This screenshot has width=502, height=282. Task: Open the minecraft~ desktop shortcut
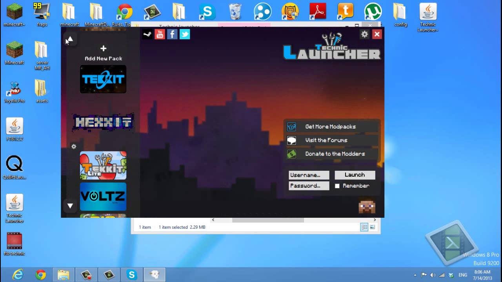tap(15, 15)
